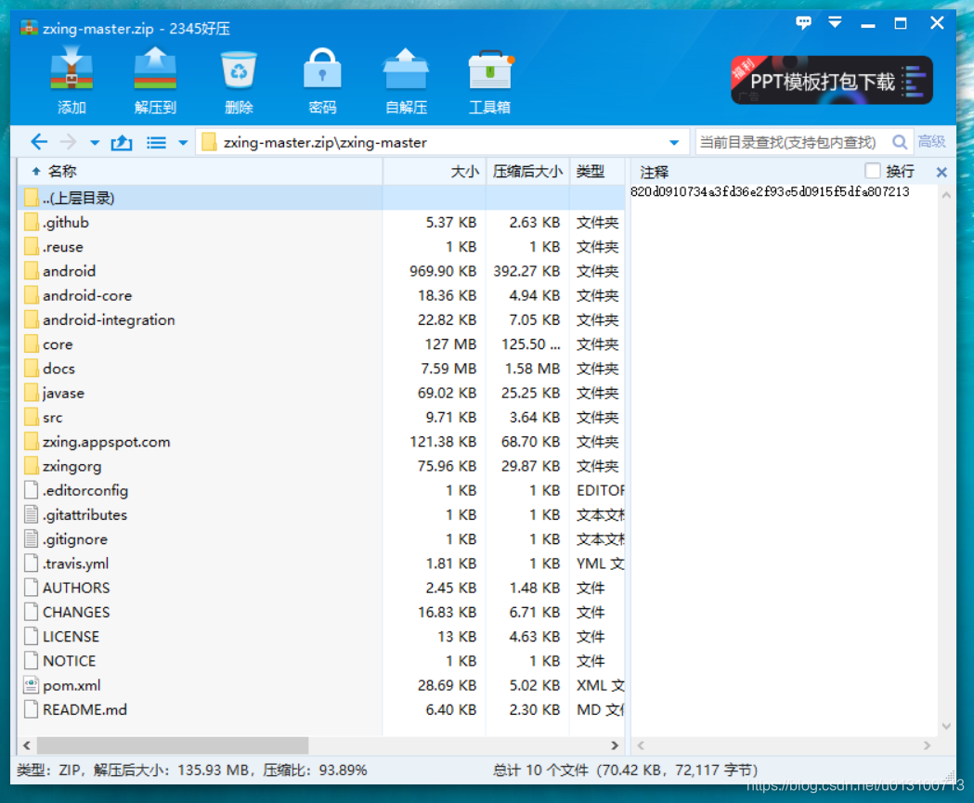
Task: Click the 2345好压 app icon in title bar
Action: (x=29, y=28)
